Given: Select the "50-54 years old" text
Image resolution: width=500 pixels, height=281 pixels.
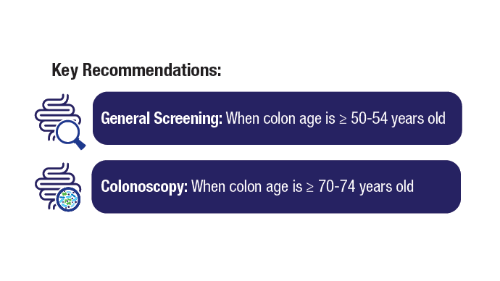Looking at the screenshot, I should point(398,119).
